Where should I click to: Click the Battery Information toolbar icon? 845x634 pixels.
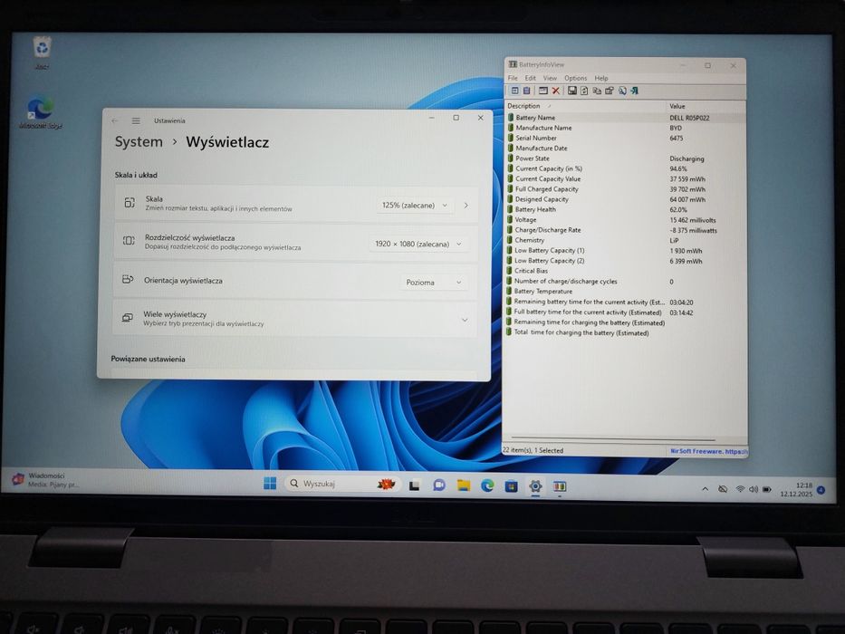(514, 91)
